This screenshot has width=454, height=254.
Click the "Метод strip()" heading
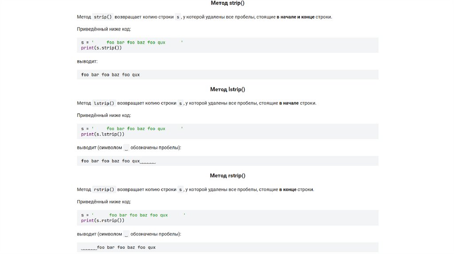pos(227,3)
